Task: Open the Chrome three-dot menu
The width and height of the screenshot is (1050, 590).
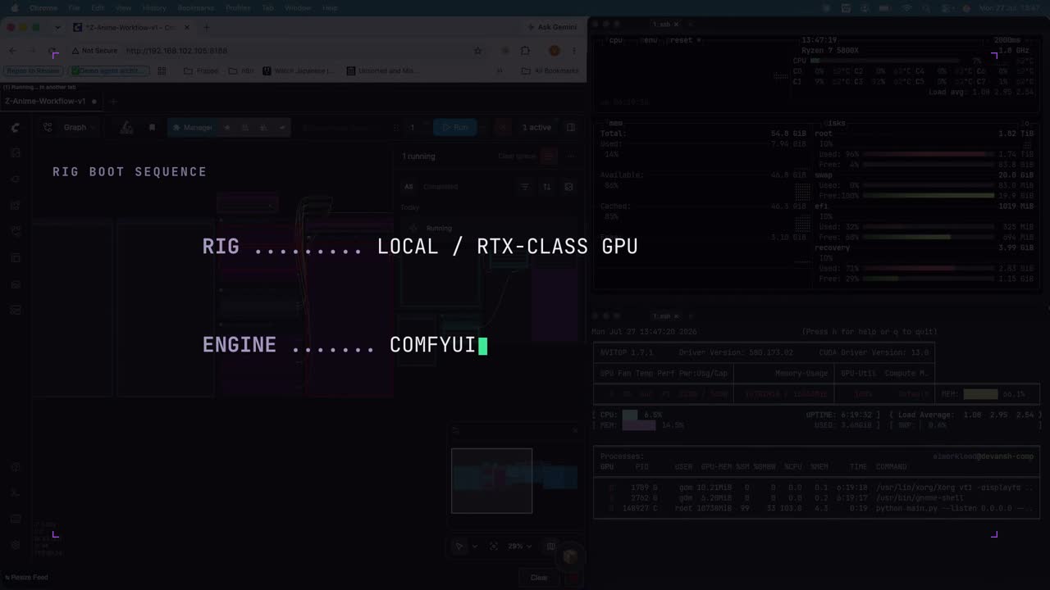Action: 574,51
